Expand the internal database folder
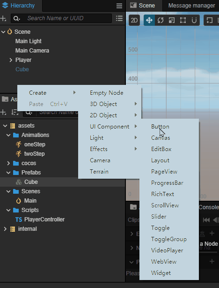 click(x=5, y=229)
